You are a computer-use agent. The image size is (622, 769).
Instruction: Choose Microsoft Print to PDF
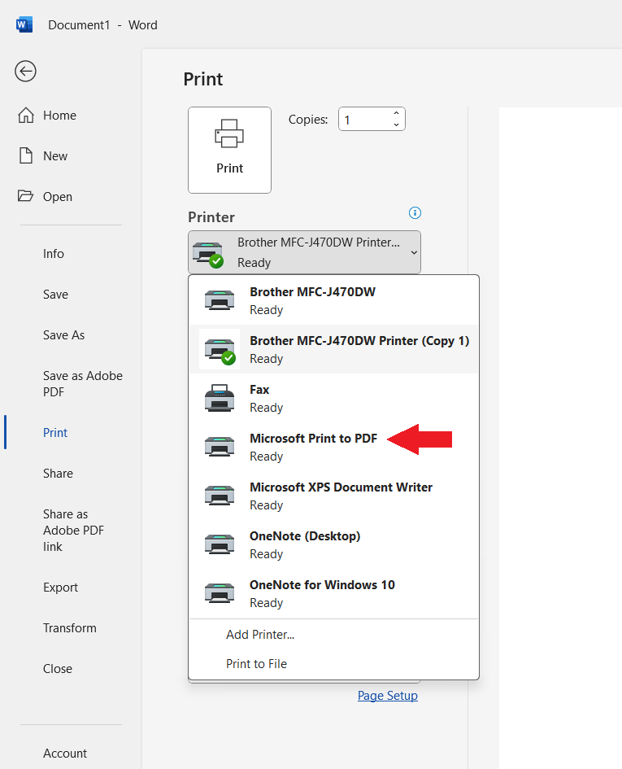coord(333,447)
